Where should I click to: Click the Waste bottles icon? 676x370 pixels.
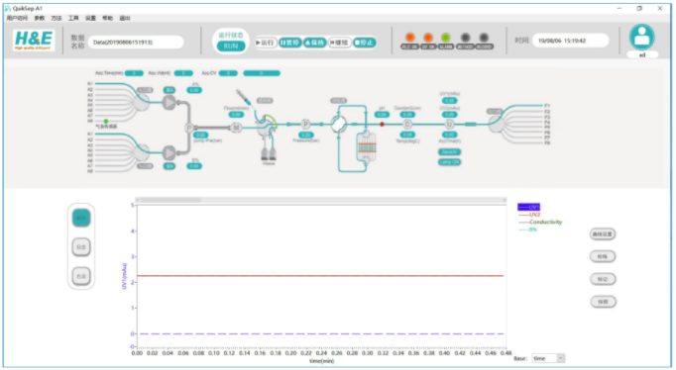pyautogui.click(x=269, y=154)
